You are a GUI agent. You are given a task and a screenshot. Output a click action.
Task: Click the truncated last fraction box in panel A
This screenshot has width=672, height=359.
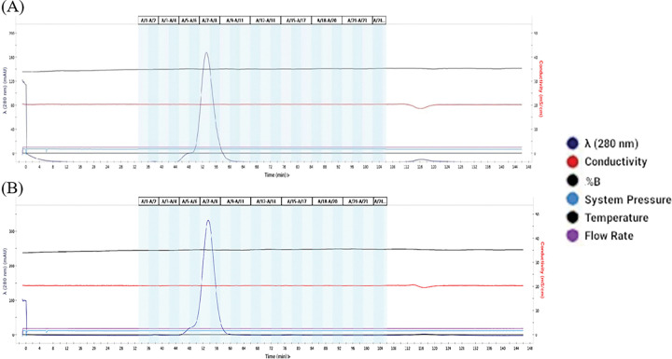379,21
